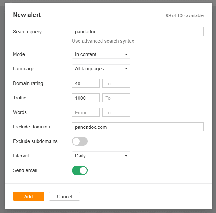Viewport: 216px width, 213px height.
Task: Click the "Send email" label
Action: [x=25, y=170]
